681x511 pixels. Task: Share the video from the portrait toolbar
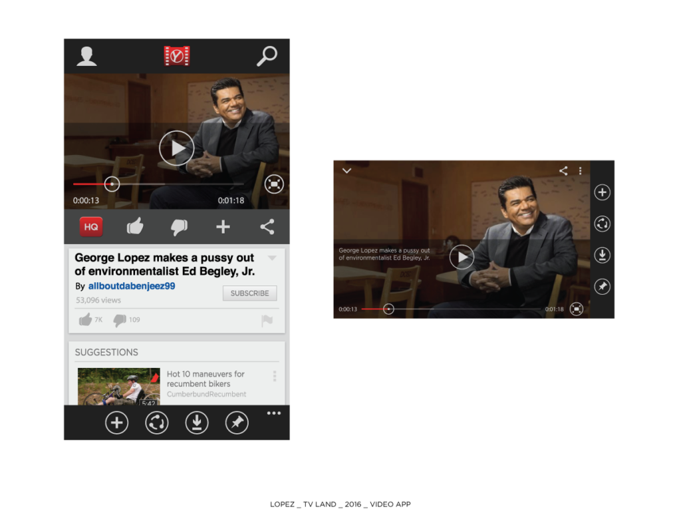pos(267,227)
